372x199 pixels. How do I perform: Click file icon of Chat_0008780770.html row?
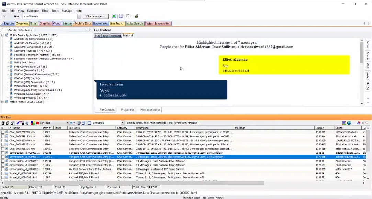point(7,132)
